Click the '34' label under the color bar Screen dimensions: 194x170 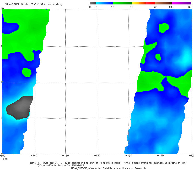tap(131, 7)
